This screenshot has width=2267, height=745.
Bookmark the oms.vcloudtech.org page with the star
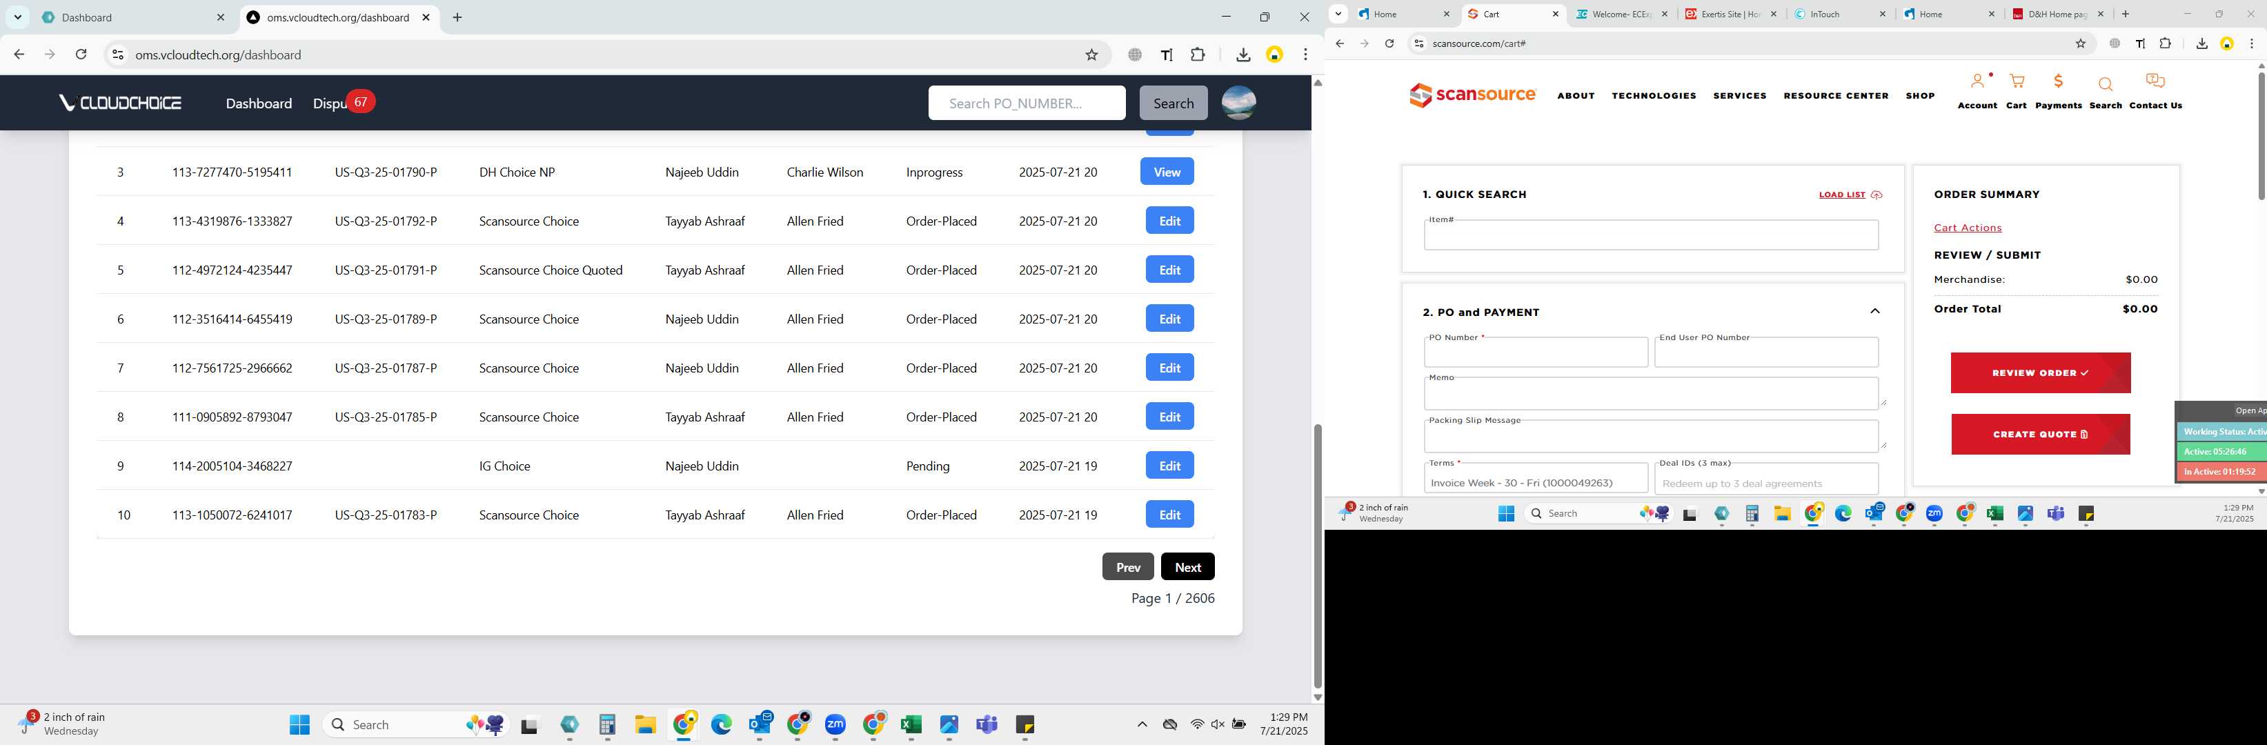pyautogui.click(x=1091, y=54)
